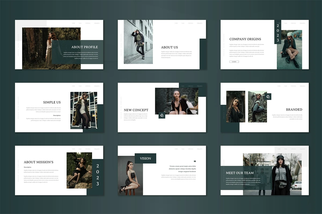Click the icon badge on New Concept slide
This screenshot has width=322, height=214.
162,115
